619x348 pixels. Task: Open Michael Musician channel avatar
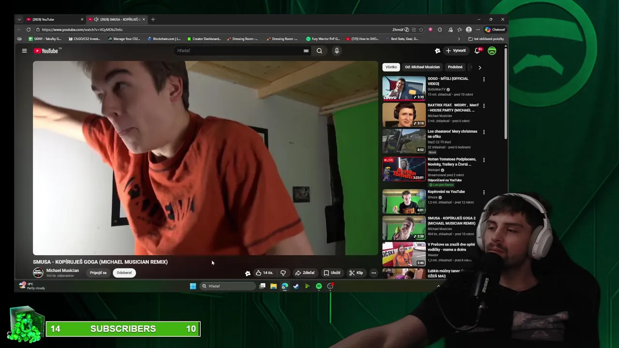(38, 273)
